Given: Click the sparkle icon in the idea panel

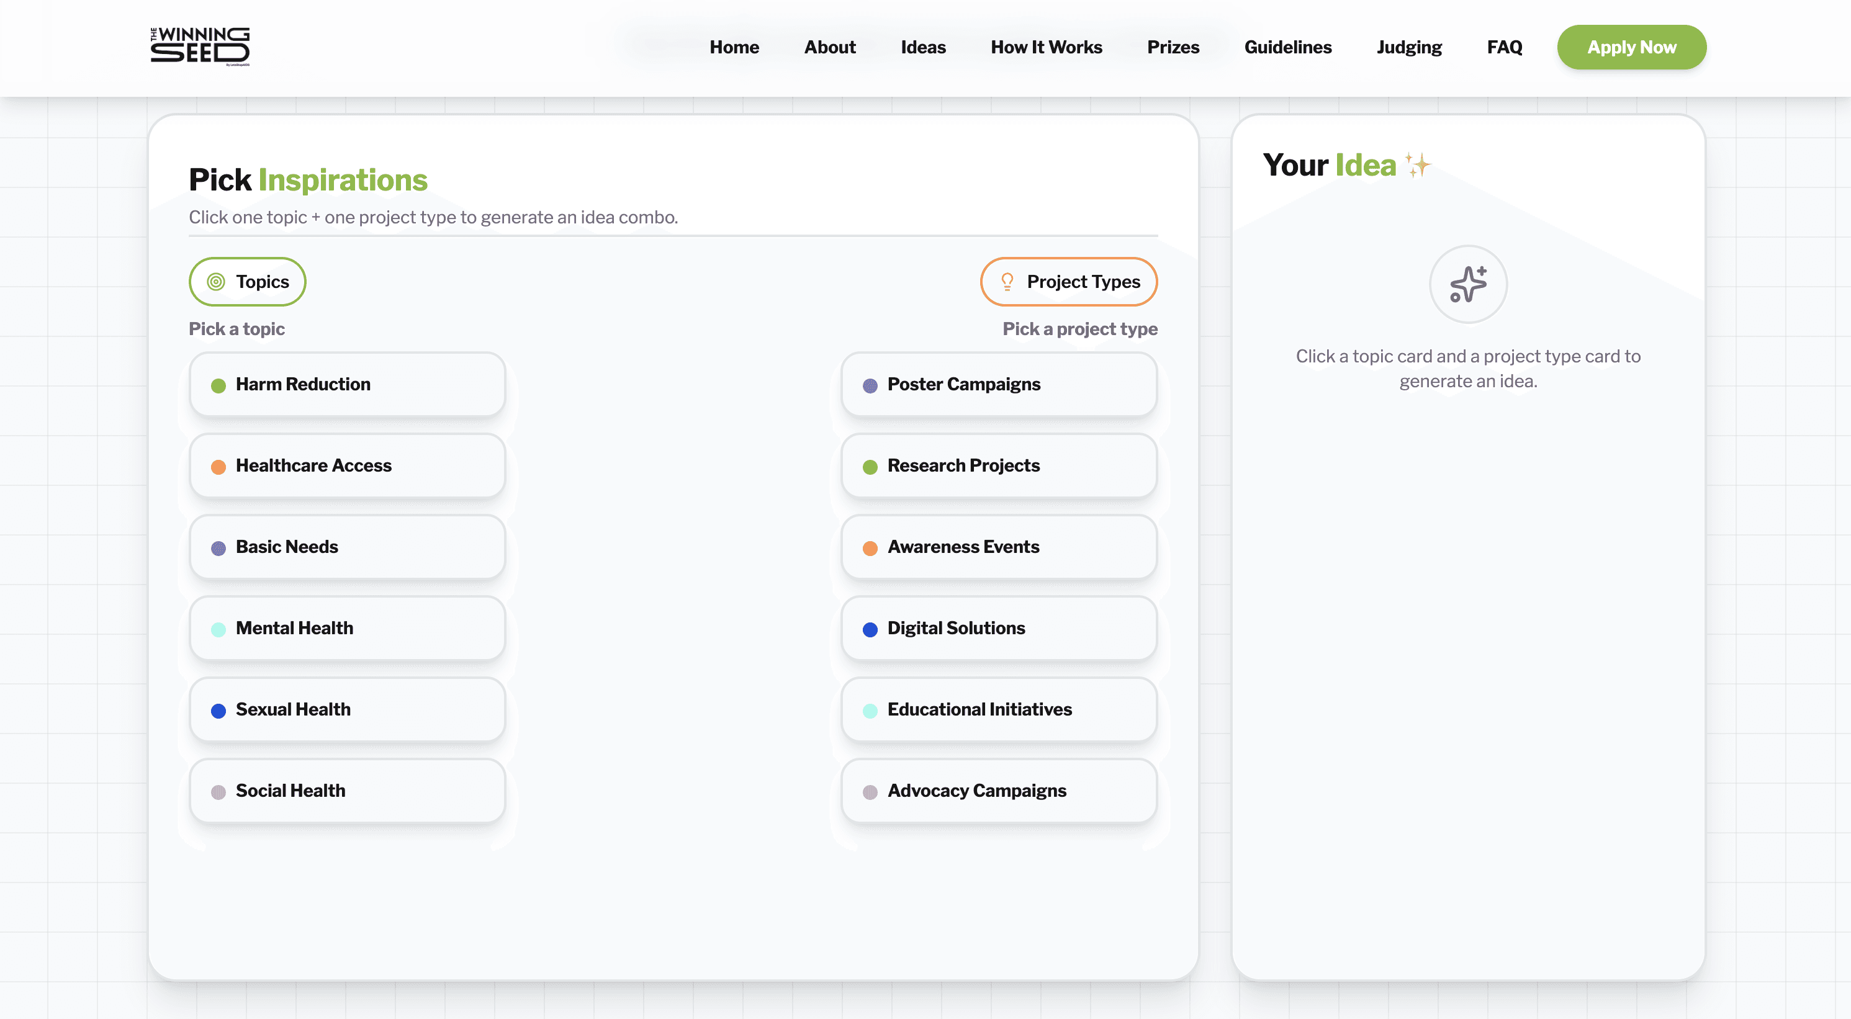Looking at the screenshot, I should pyautogui.click(x=1467, y=285).
